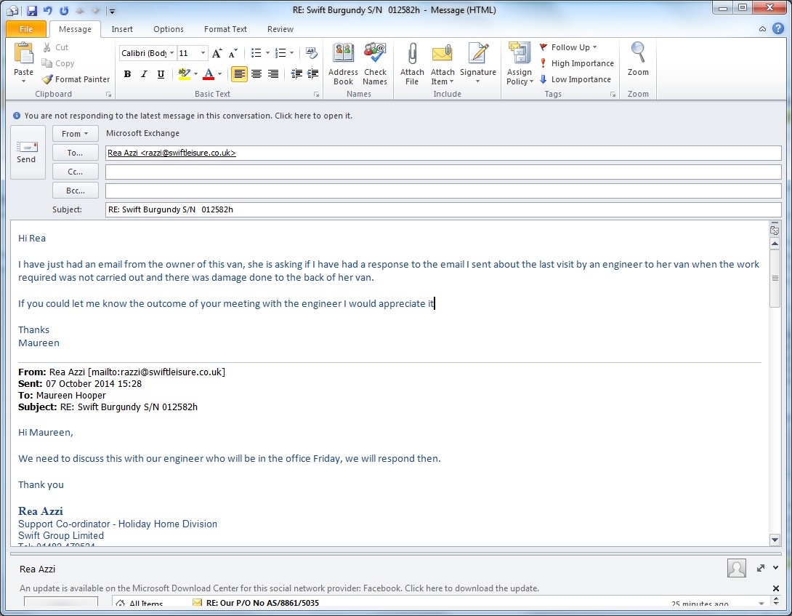792x616 pixels.
Task: Toggle Center alignment
Action: 256,74
